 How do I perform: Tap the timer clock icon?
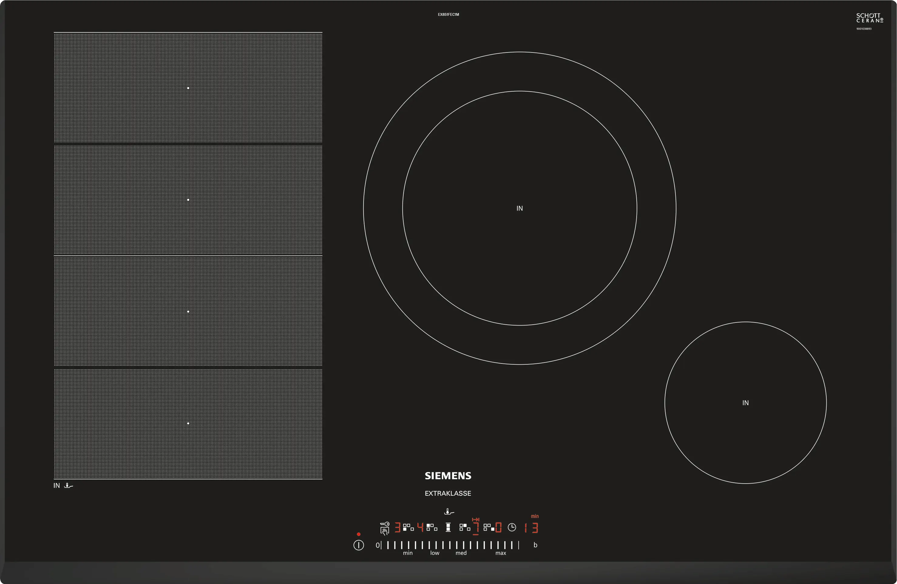click(x=512, y=527)
